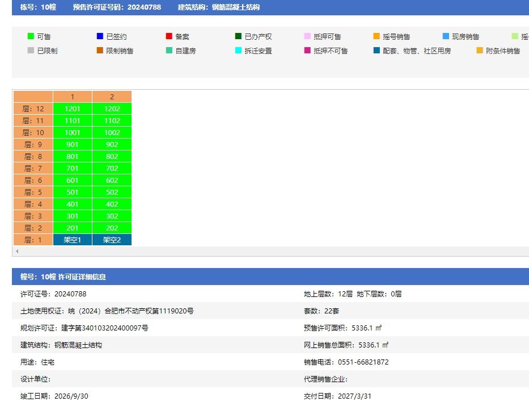View details of unit 702
Image resolution: width=529 pixels, height=406 pixels.
coord(112,168)
